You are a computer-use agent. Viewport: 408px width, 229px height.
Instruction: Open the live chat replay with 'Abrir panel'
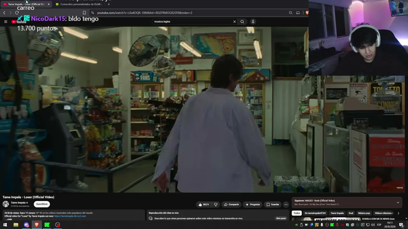click(x=281, y=219)
